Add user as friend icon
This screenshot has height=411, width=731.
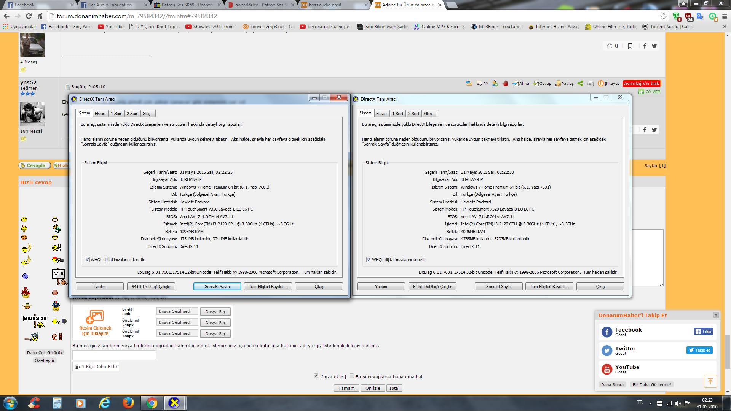point(495,83)
